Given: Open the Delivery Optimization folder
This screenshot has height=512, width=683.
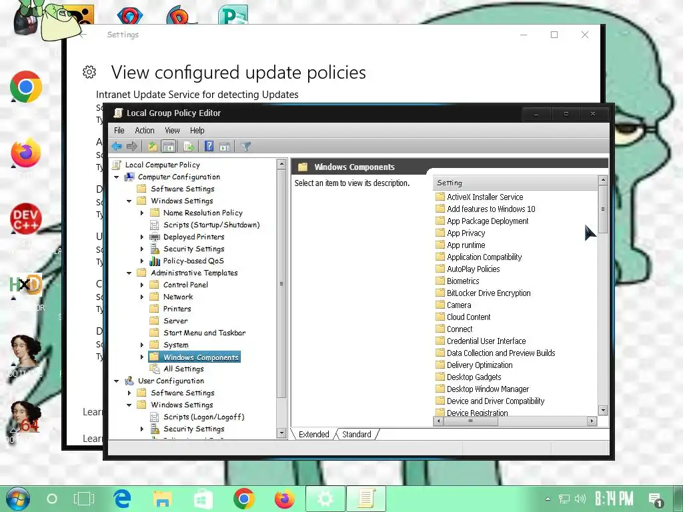Looking at the screenshot, I should tap(479, 365).
